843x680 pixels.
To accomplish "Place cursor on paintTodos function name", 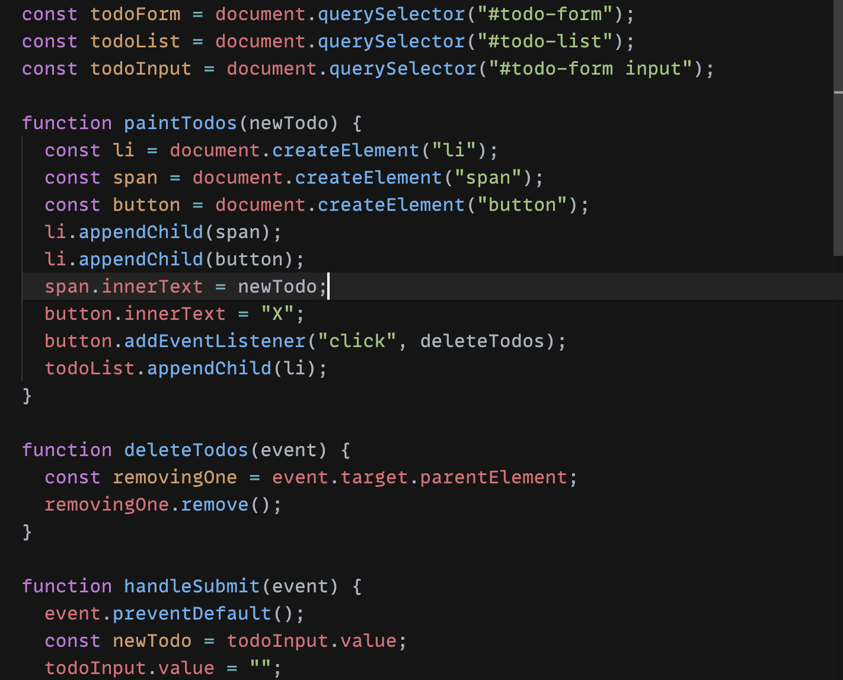I will click(x=180, y=123).
